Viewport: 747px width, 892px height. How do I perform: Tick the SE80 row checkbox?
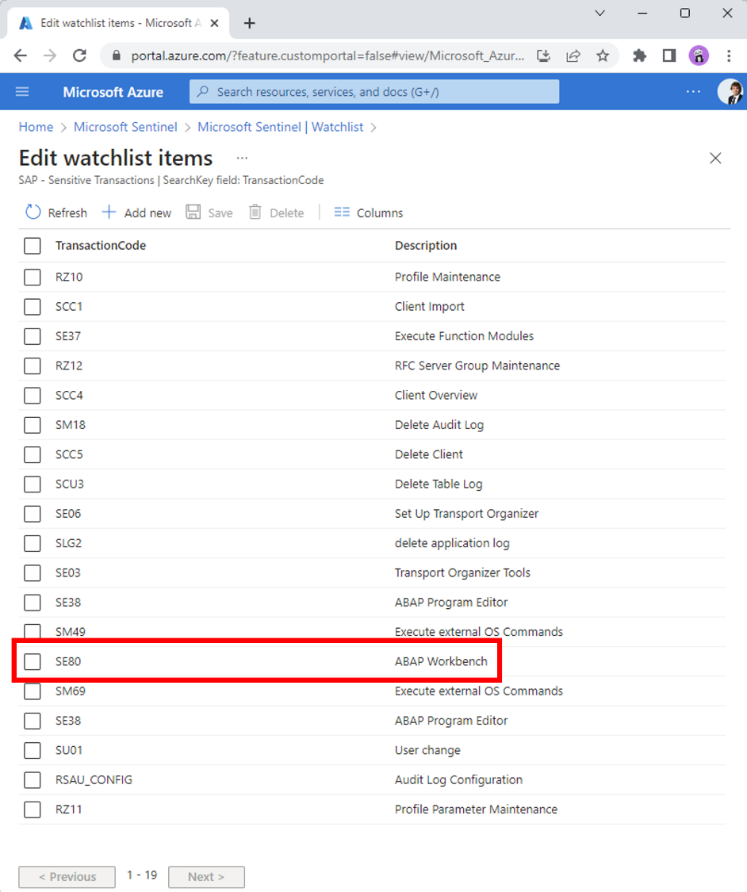pos(33,661)
